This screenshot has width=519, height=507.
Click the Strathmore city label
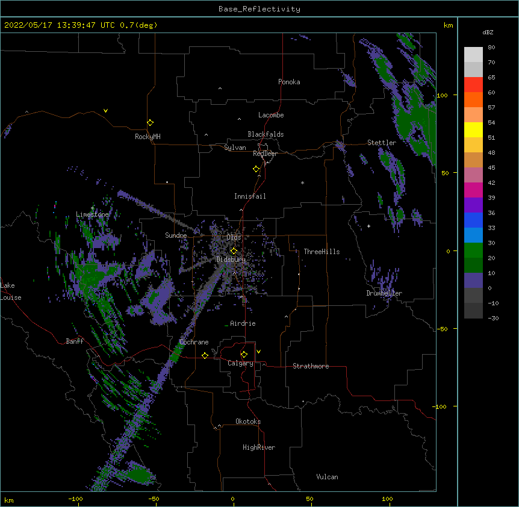311,366
